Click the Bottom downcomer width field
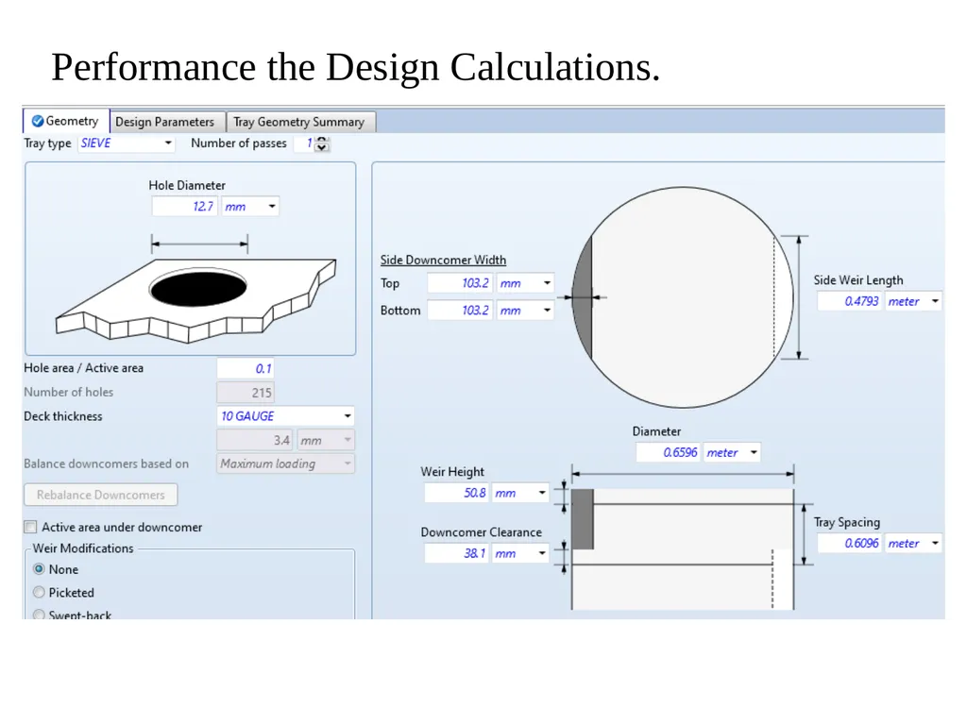Viewport: 967px width, 725px height. 460,310
